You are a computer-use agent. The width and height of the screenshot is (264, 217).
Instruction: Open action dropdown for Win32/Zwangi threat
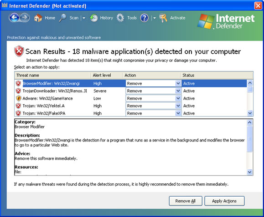(x=178, y=83)
